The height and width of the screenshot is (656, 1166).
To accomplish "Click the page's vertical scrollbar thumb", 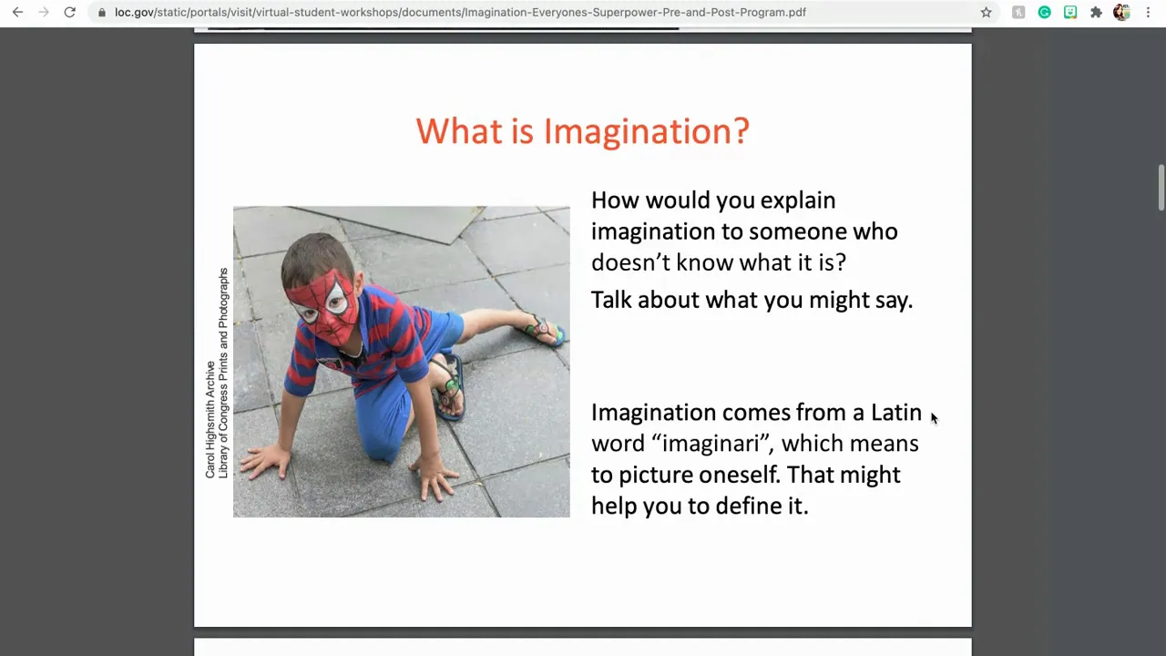I will pyautogui.click(x=1161, y=188).
